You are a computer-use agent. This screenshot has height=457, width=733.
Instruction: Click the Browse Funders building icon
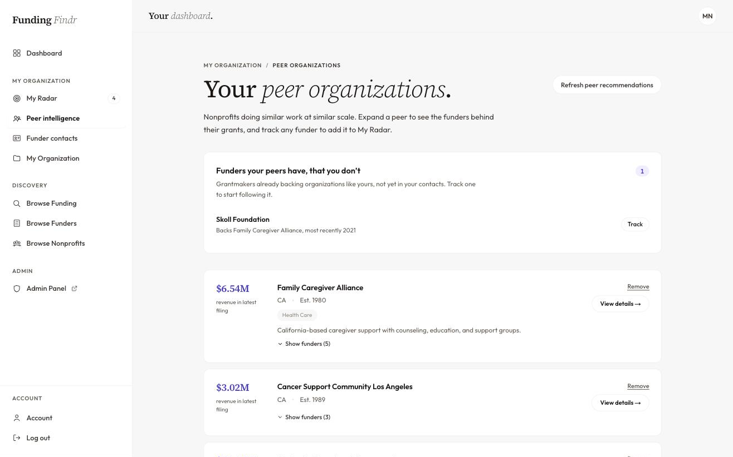[17, 223]
